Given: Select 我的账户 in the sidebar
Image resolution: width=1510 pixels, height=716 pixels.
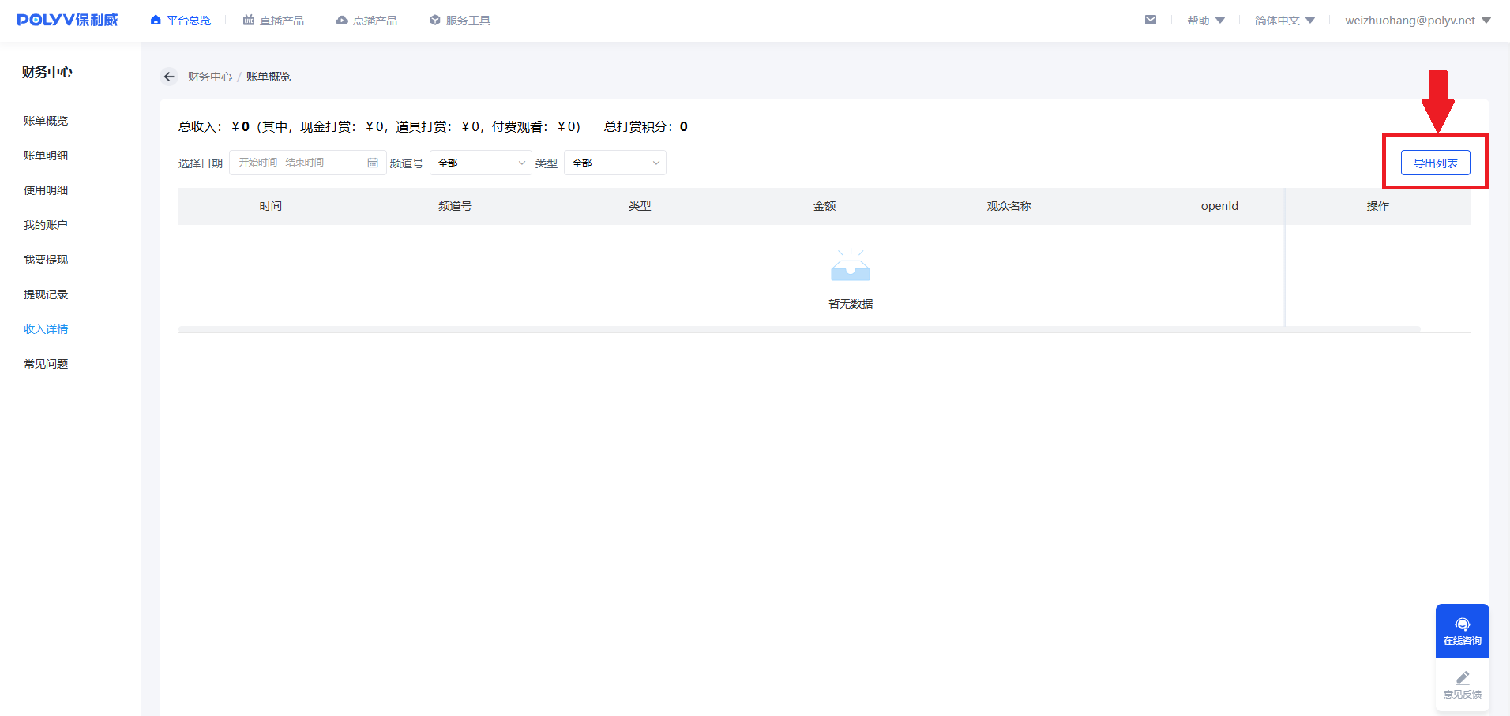Looking at the screenshot, I should tap(46, 225).
